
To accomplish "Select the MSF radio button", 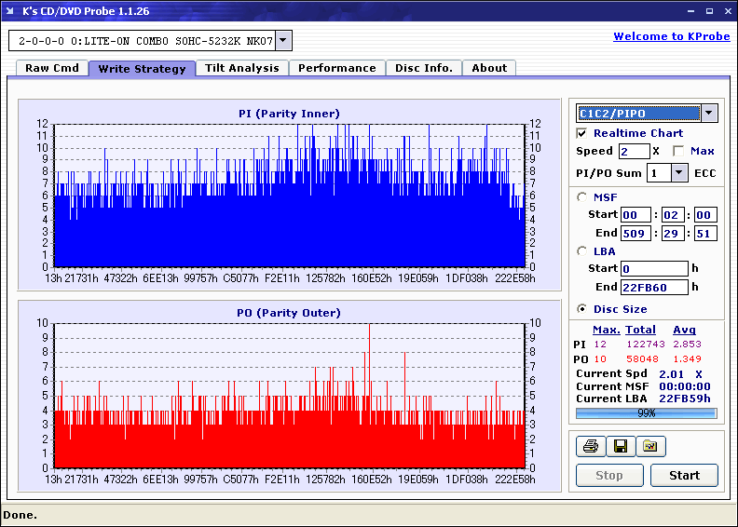I will click(x=582, y=196).
